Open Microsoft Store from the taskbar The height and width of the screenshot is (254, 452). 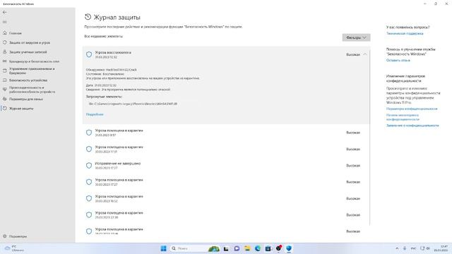268,248
